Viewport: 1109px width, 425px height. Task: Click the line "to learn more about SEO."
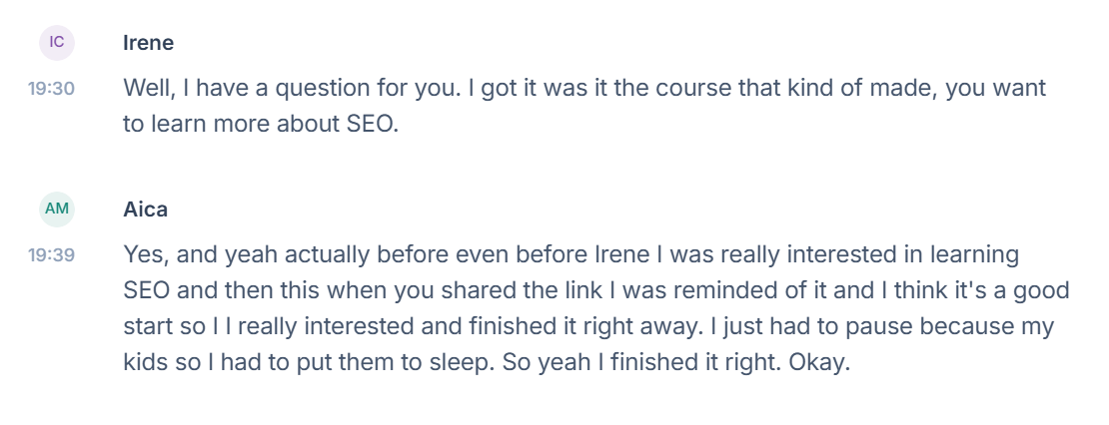pyautogui.click(x=260, y=124)
